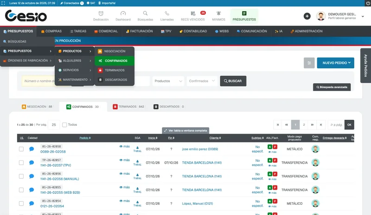Expand the MANTENIMIENTO submenu
This screenshot has width=371, height=215.
[x=75, y=80]
